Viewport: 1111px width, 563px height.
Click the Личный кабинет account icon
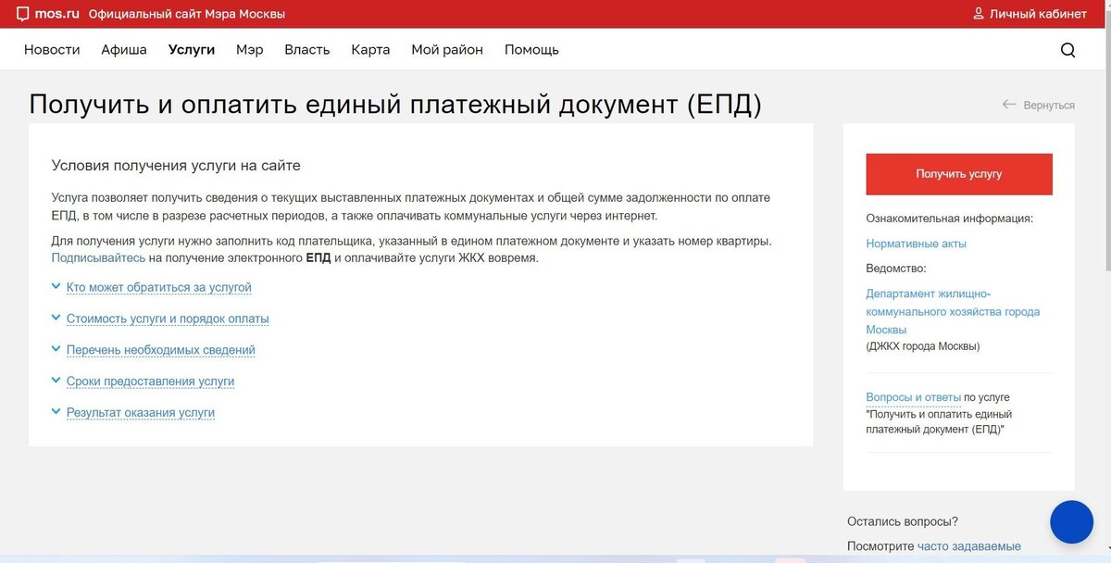[x=978, y=13]
